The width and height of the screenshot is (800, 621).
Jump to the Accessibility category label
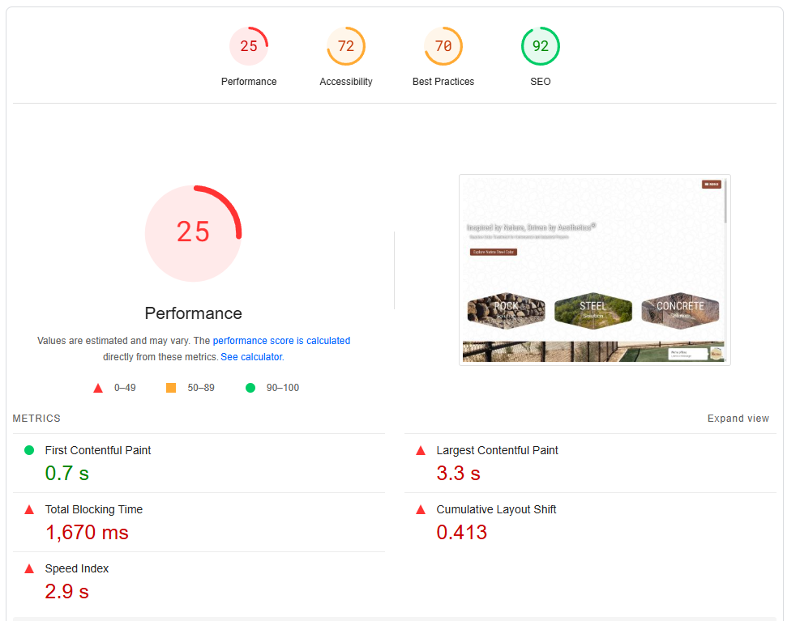(x=346, y=82)
